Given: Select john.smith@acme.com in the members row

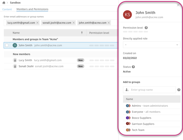Looking at the screenshot, I should point(48,45).
